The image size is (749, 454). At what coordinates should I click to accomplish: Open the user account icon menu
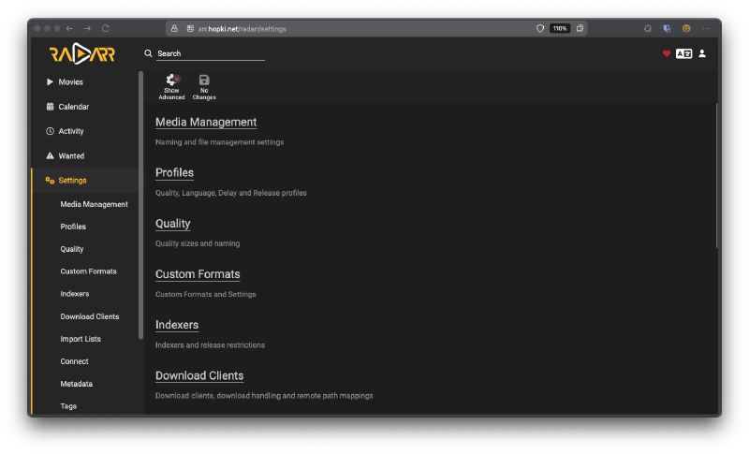click(x=702, y=53)
